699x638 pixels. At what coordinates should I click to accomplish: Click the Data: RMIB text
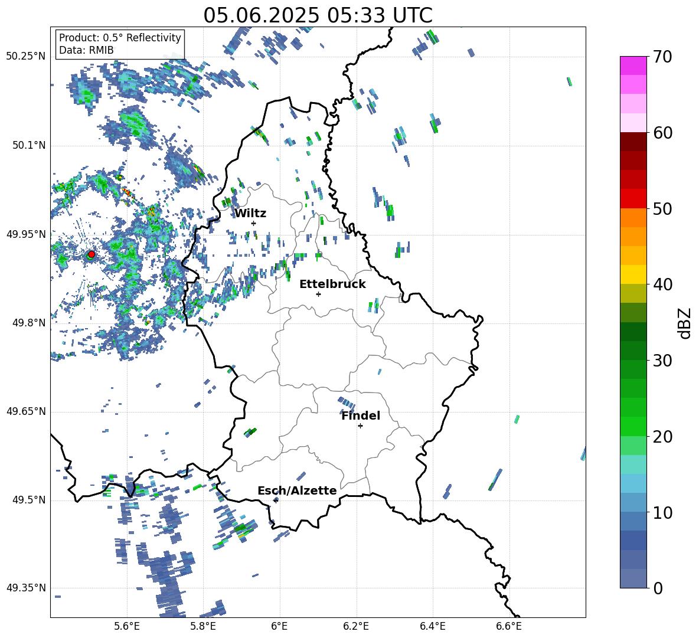coord(86,50)
